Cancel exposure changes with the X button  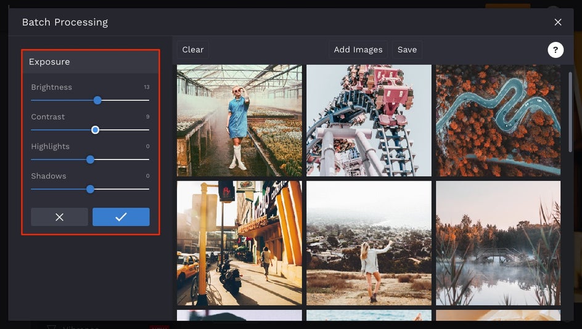click(x=59, y=217)
